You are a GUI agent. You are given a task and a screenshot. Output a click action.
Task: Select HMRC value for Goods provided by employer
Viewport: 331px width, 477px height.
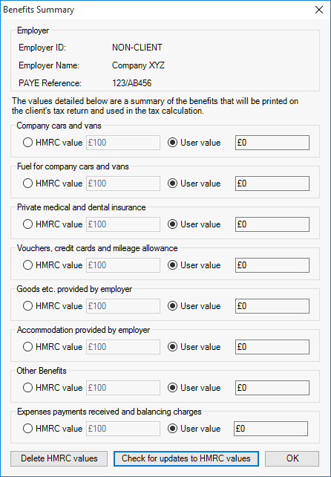(x=53, y=306)
